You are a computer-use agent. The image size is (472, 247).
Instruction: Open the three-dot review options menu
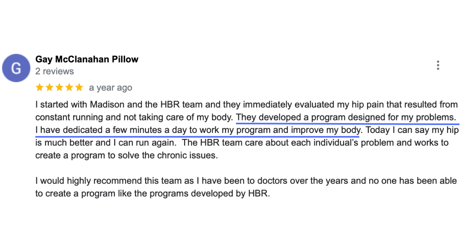coord(438,65)
